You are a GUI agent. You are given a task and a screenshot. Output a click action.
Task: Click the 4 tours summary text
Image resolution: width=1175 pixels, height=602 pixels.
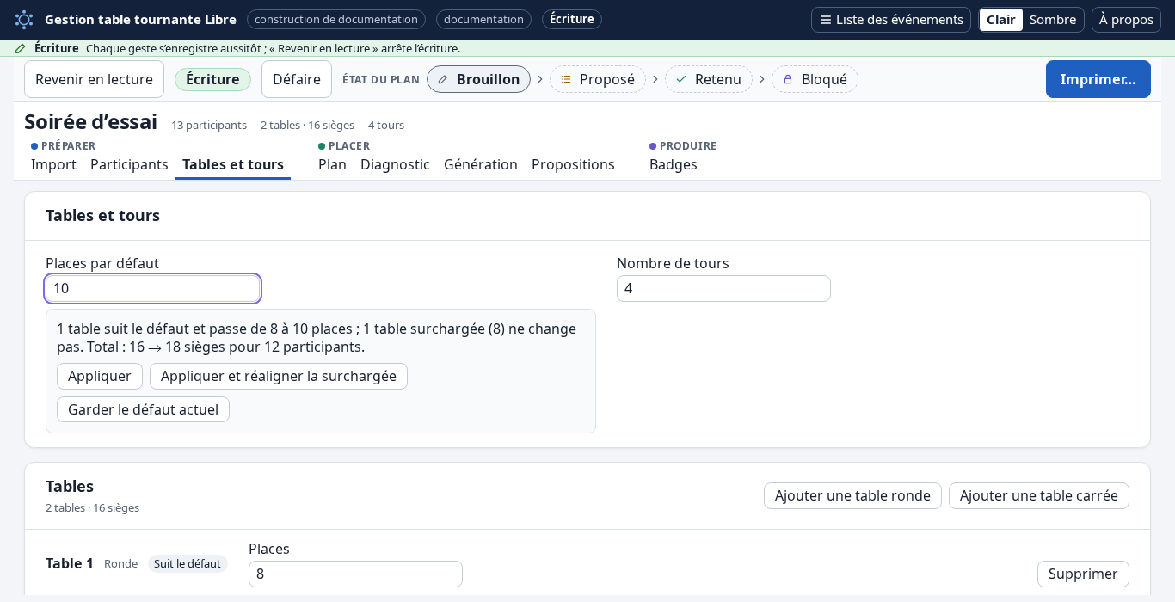point(386,125)
